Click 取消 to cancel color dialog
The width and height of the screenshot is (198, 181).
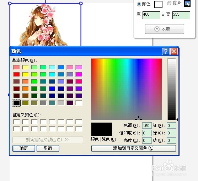point(48,148)
